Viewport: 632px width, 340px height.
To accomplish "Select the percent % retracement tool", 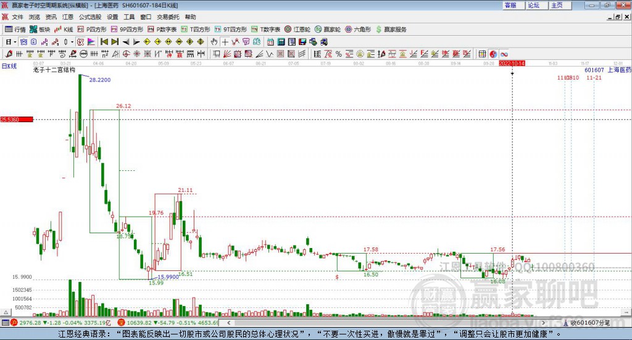I will click(339, 54).
